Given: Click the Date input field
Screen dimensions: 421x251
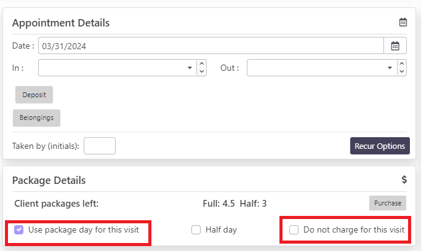Looking at the screenshot, I should pos(210,46).
